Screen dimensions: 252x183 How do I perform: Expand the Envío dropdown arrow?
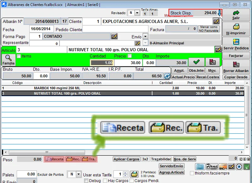click(145, 37)
